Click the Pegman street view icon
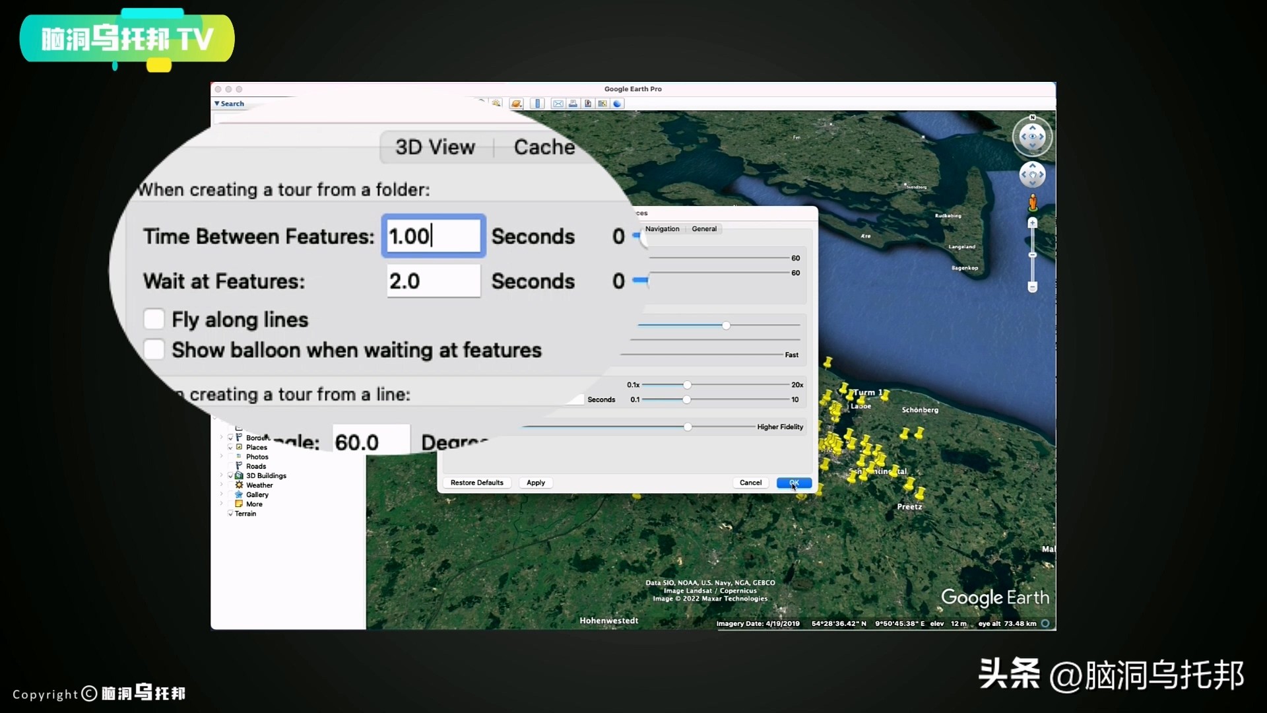This screenshot has height=713, width=1267. (1033, 203)
